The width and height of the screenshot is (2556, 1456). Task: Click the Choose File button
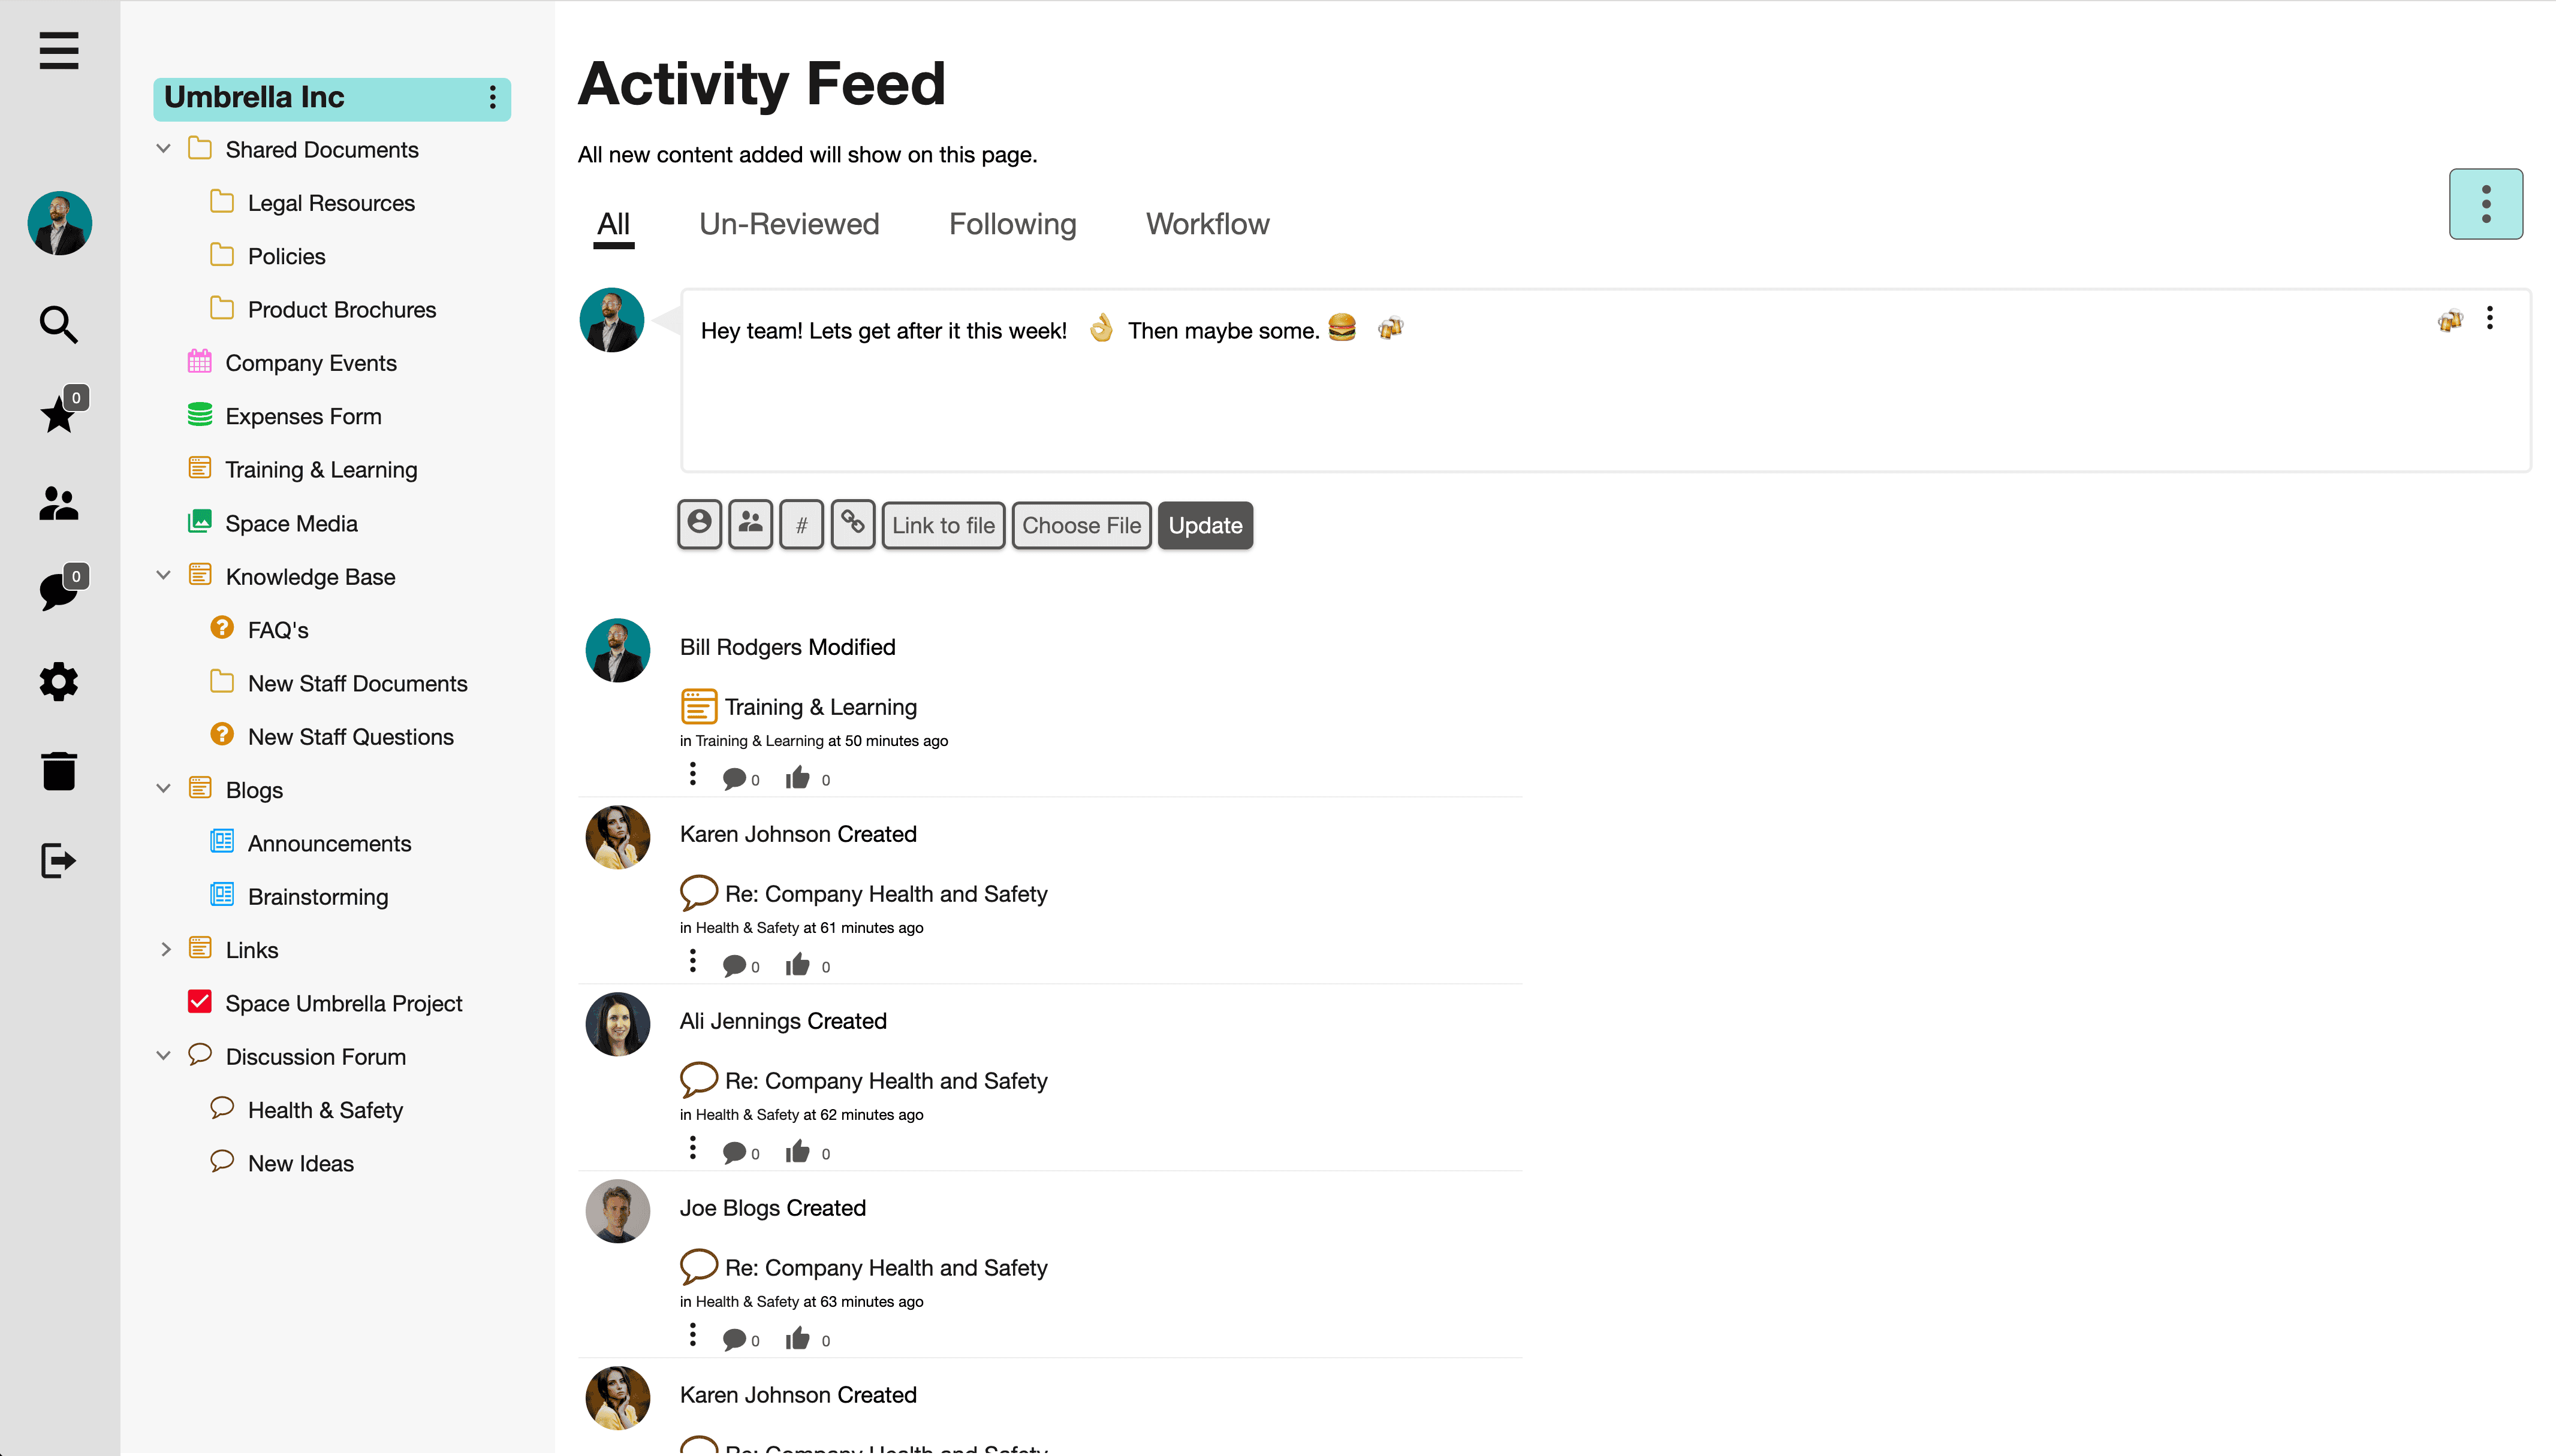click(x=1081, y=524)
